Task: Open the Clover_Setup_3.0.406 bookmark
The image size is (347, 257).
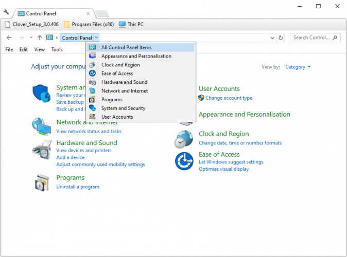Action: pyautogui.click(x=31, y=24)
